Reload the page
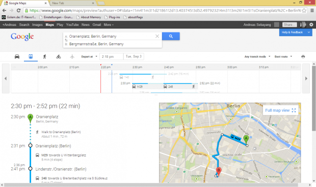316x187 pixels. [x=18, y=11]
